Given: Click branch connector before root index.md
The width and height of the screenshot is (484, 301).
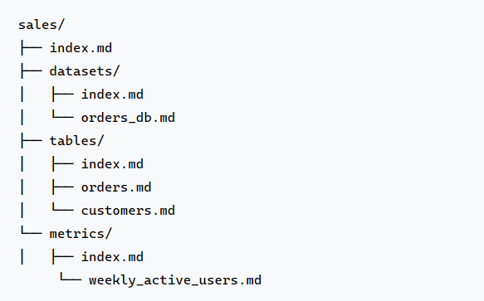Looking at the screenshot, I should pyautogui.click(x=32, y=48).
